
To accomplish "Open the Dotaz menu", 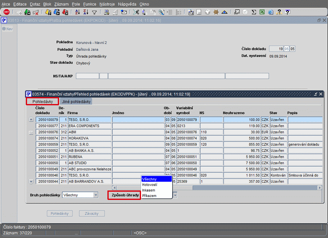I will coord(35,4).
